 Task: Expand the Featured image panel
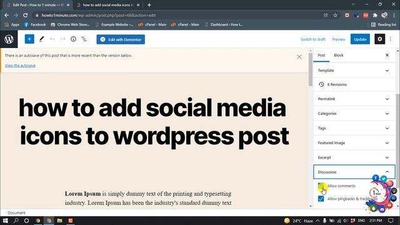pyautogui.click(x=354, y=143)
